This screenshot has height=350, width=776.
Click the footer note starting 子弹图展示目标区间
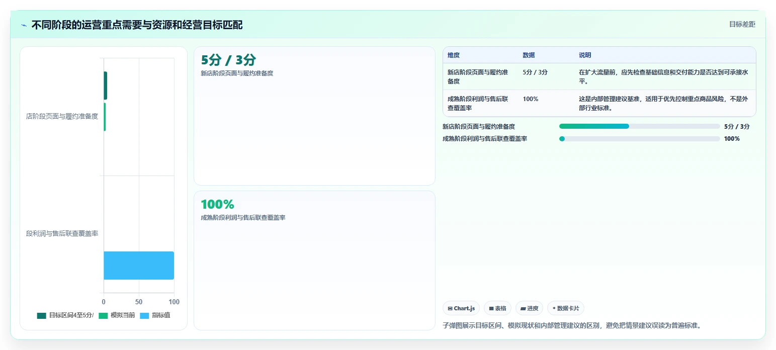(x=572, y=325)
